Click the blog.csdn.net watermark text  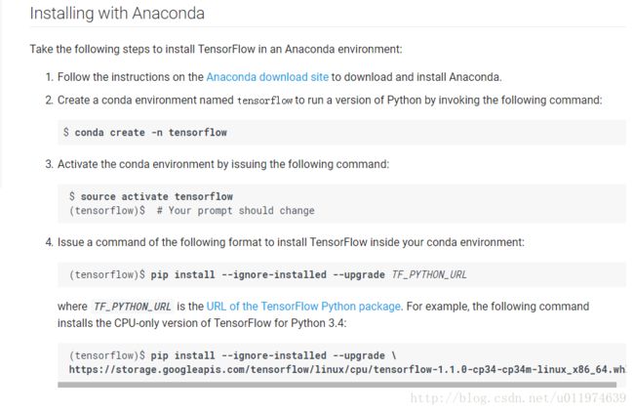point(518,397)
